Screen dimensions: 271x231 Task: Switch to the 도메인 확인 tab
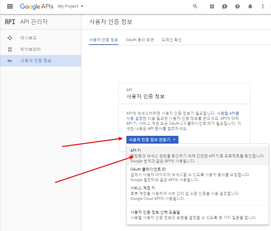click(x=172, y=40)
